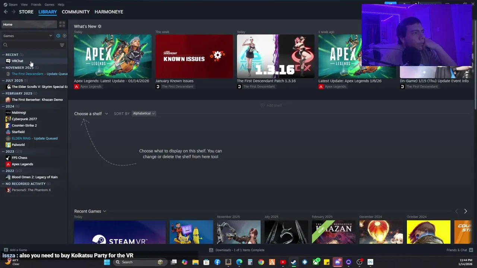Open Recent Games shelf dropdown
Screen dimensions: 477x268
pyautogui.click(x=90, y=211)
